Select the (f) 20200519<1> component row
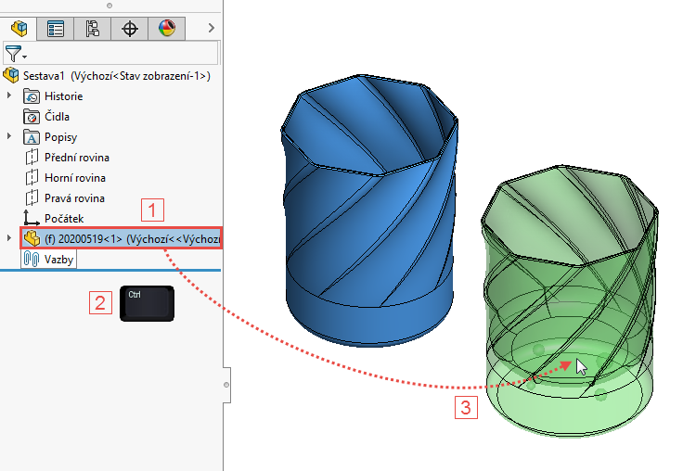The image size is (696, 471). (x=122, y=238)
